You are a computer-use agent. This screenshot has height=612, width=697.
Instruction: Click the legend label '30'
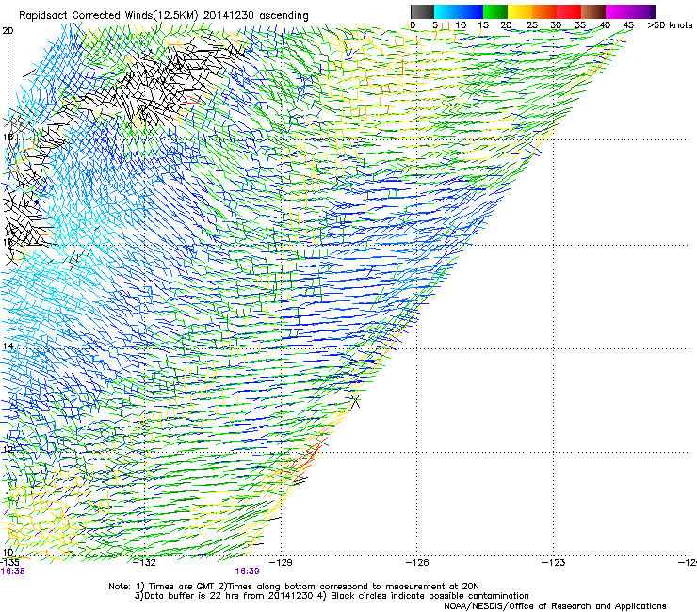556,25
